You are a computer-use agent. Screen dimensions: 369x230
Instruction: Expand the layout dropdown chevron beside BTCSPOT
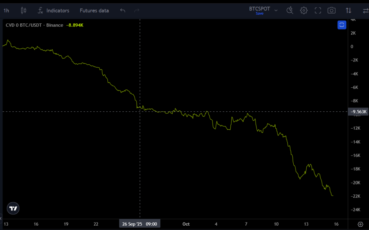tap(276, 10)
